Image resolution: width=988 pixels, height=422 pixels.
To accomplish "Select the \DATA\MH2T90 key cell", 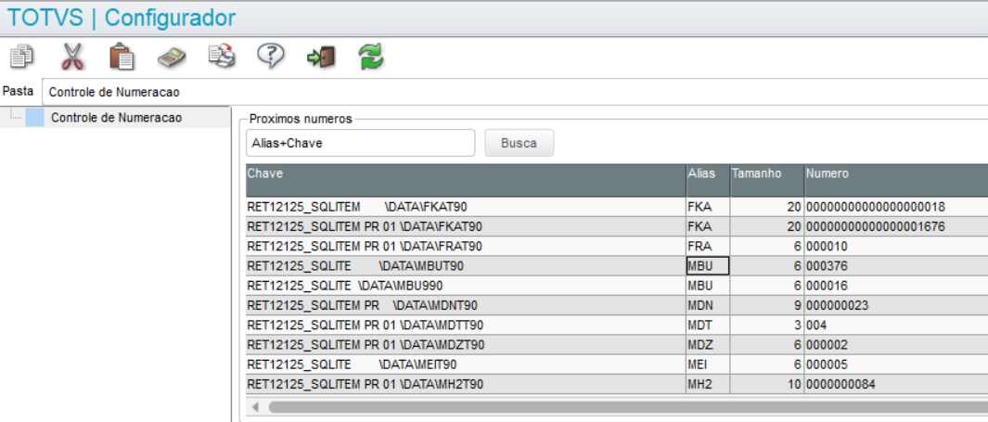I will 466,384.
